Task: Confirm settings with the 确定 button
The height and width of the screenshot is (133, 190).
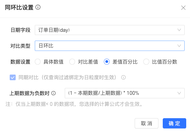Action: (x=174, y=124)
